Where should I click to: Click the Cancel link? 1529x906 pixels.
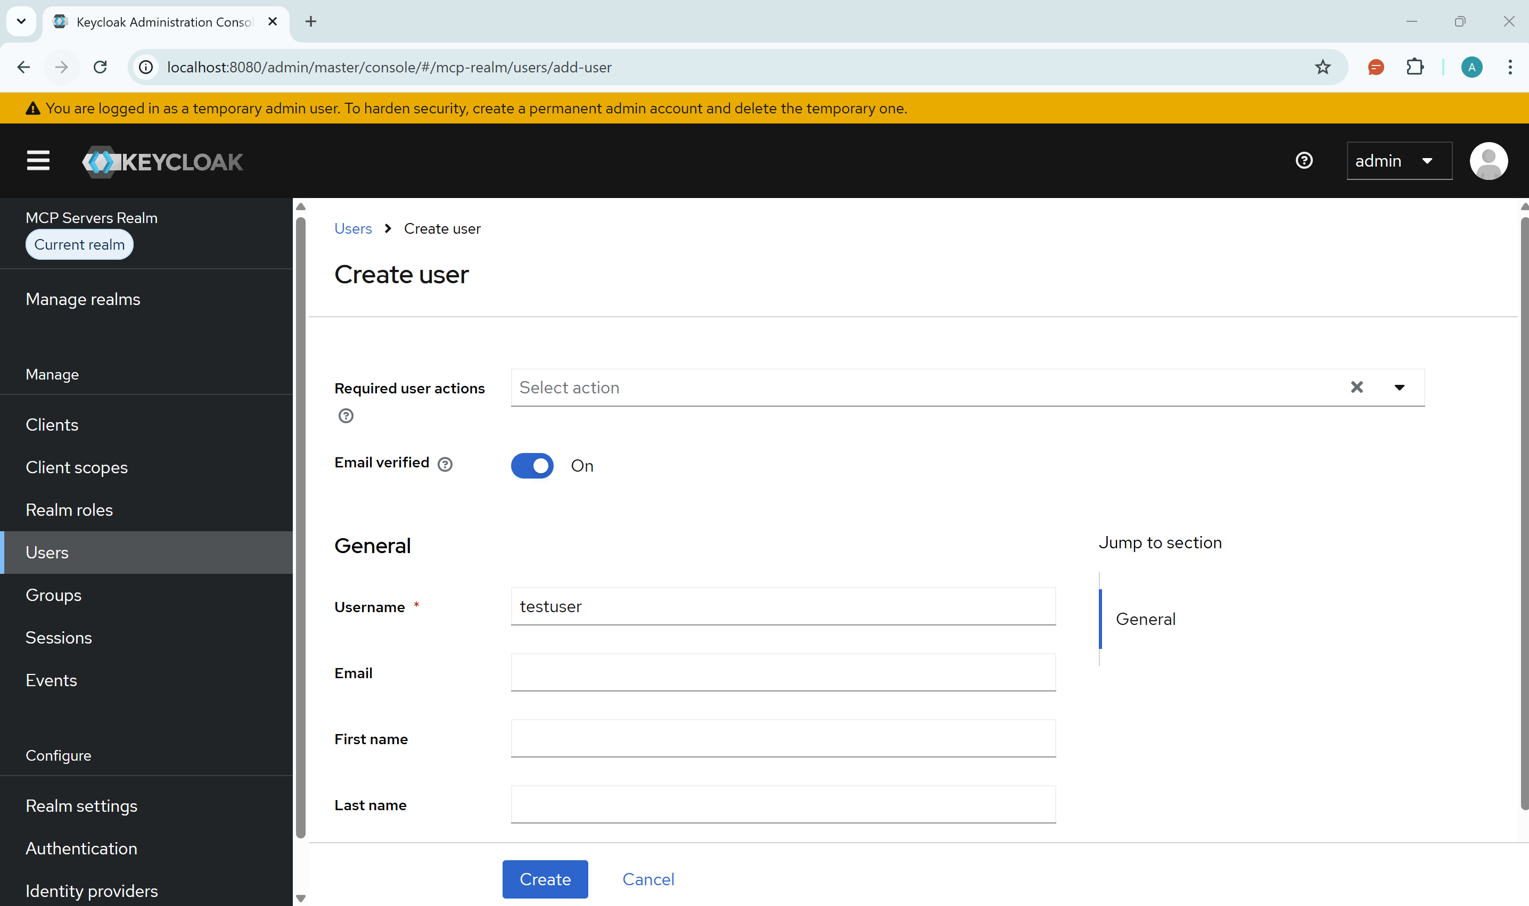pyautogui.click(x=648, y=879)
